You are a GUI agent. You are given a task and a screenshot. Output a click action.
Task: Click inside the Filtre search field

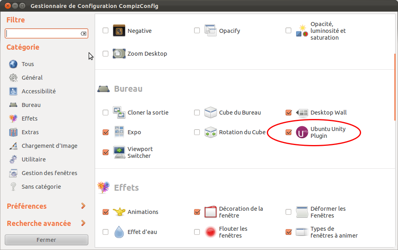click(x=42, y=34)
